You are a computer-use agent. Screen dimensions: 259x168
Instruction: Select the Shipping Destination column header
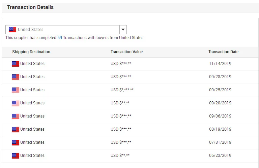tap(31, 52)
